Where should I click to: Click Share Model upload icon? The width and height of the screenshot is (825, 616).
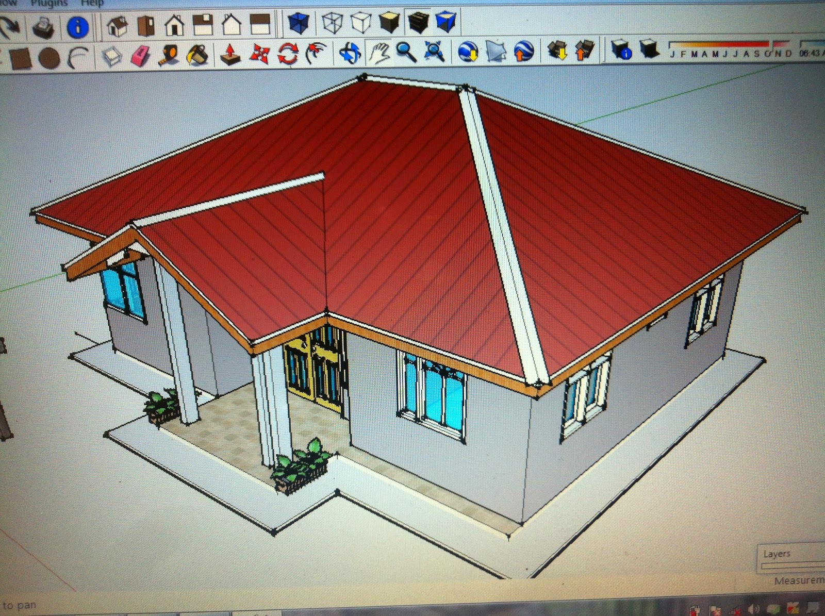point(585,50)
